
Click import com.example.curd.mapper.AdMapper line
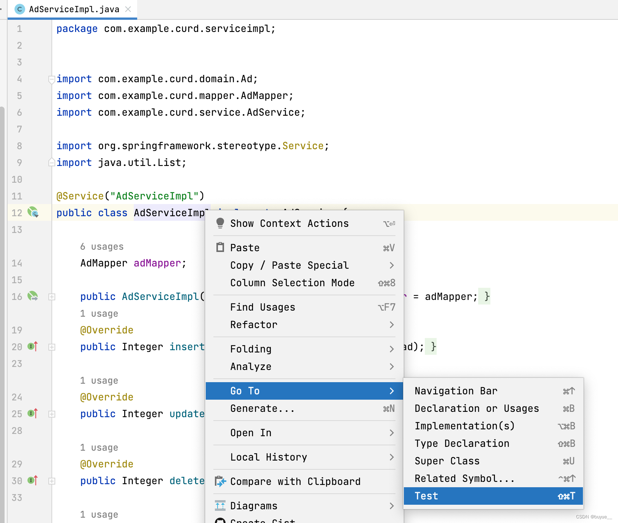click(x=175, y=96)
